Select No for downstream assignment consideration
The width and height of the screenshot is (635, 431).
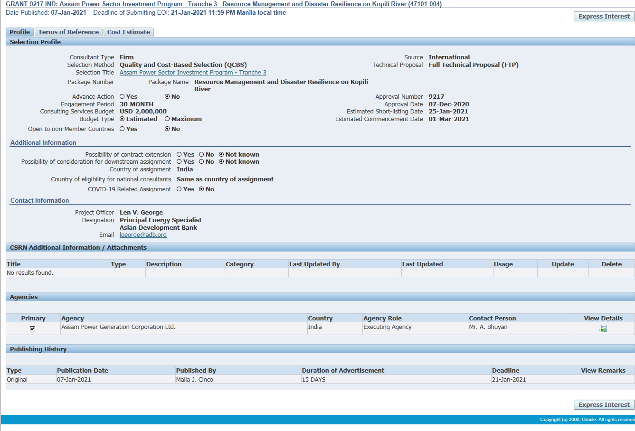(201, 161)
